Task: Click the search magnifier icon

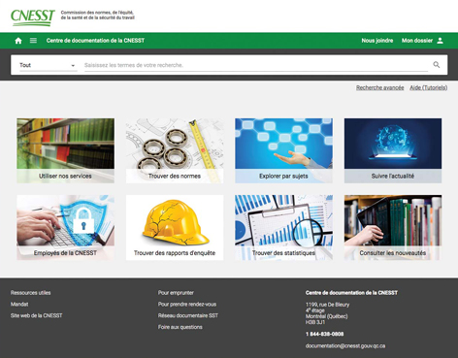Action: coord(437,65)
